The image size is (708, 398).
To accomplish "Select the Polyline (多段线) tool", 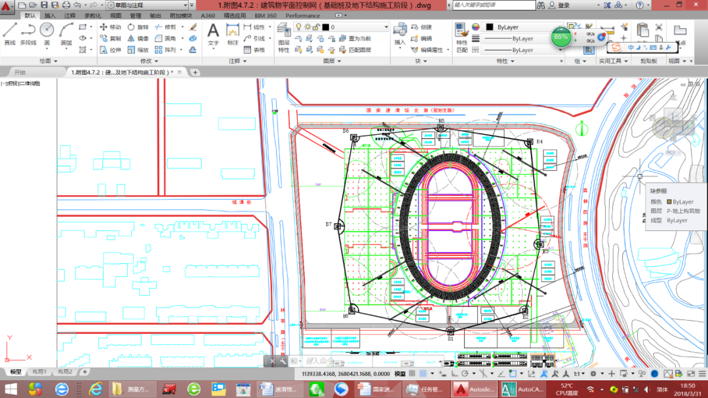I will [x=28, y=34].
